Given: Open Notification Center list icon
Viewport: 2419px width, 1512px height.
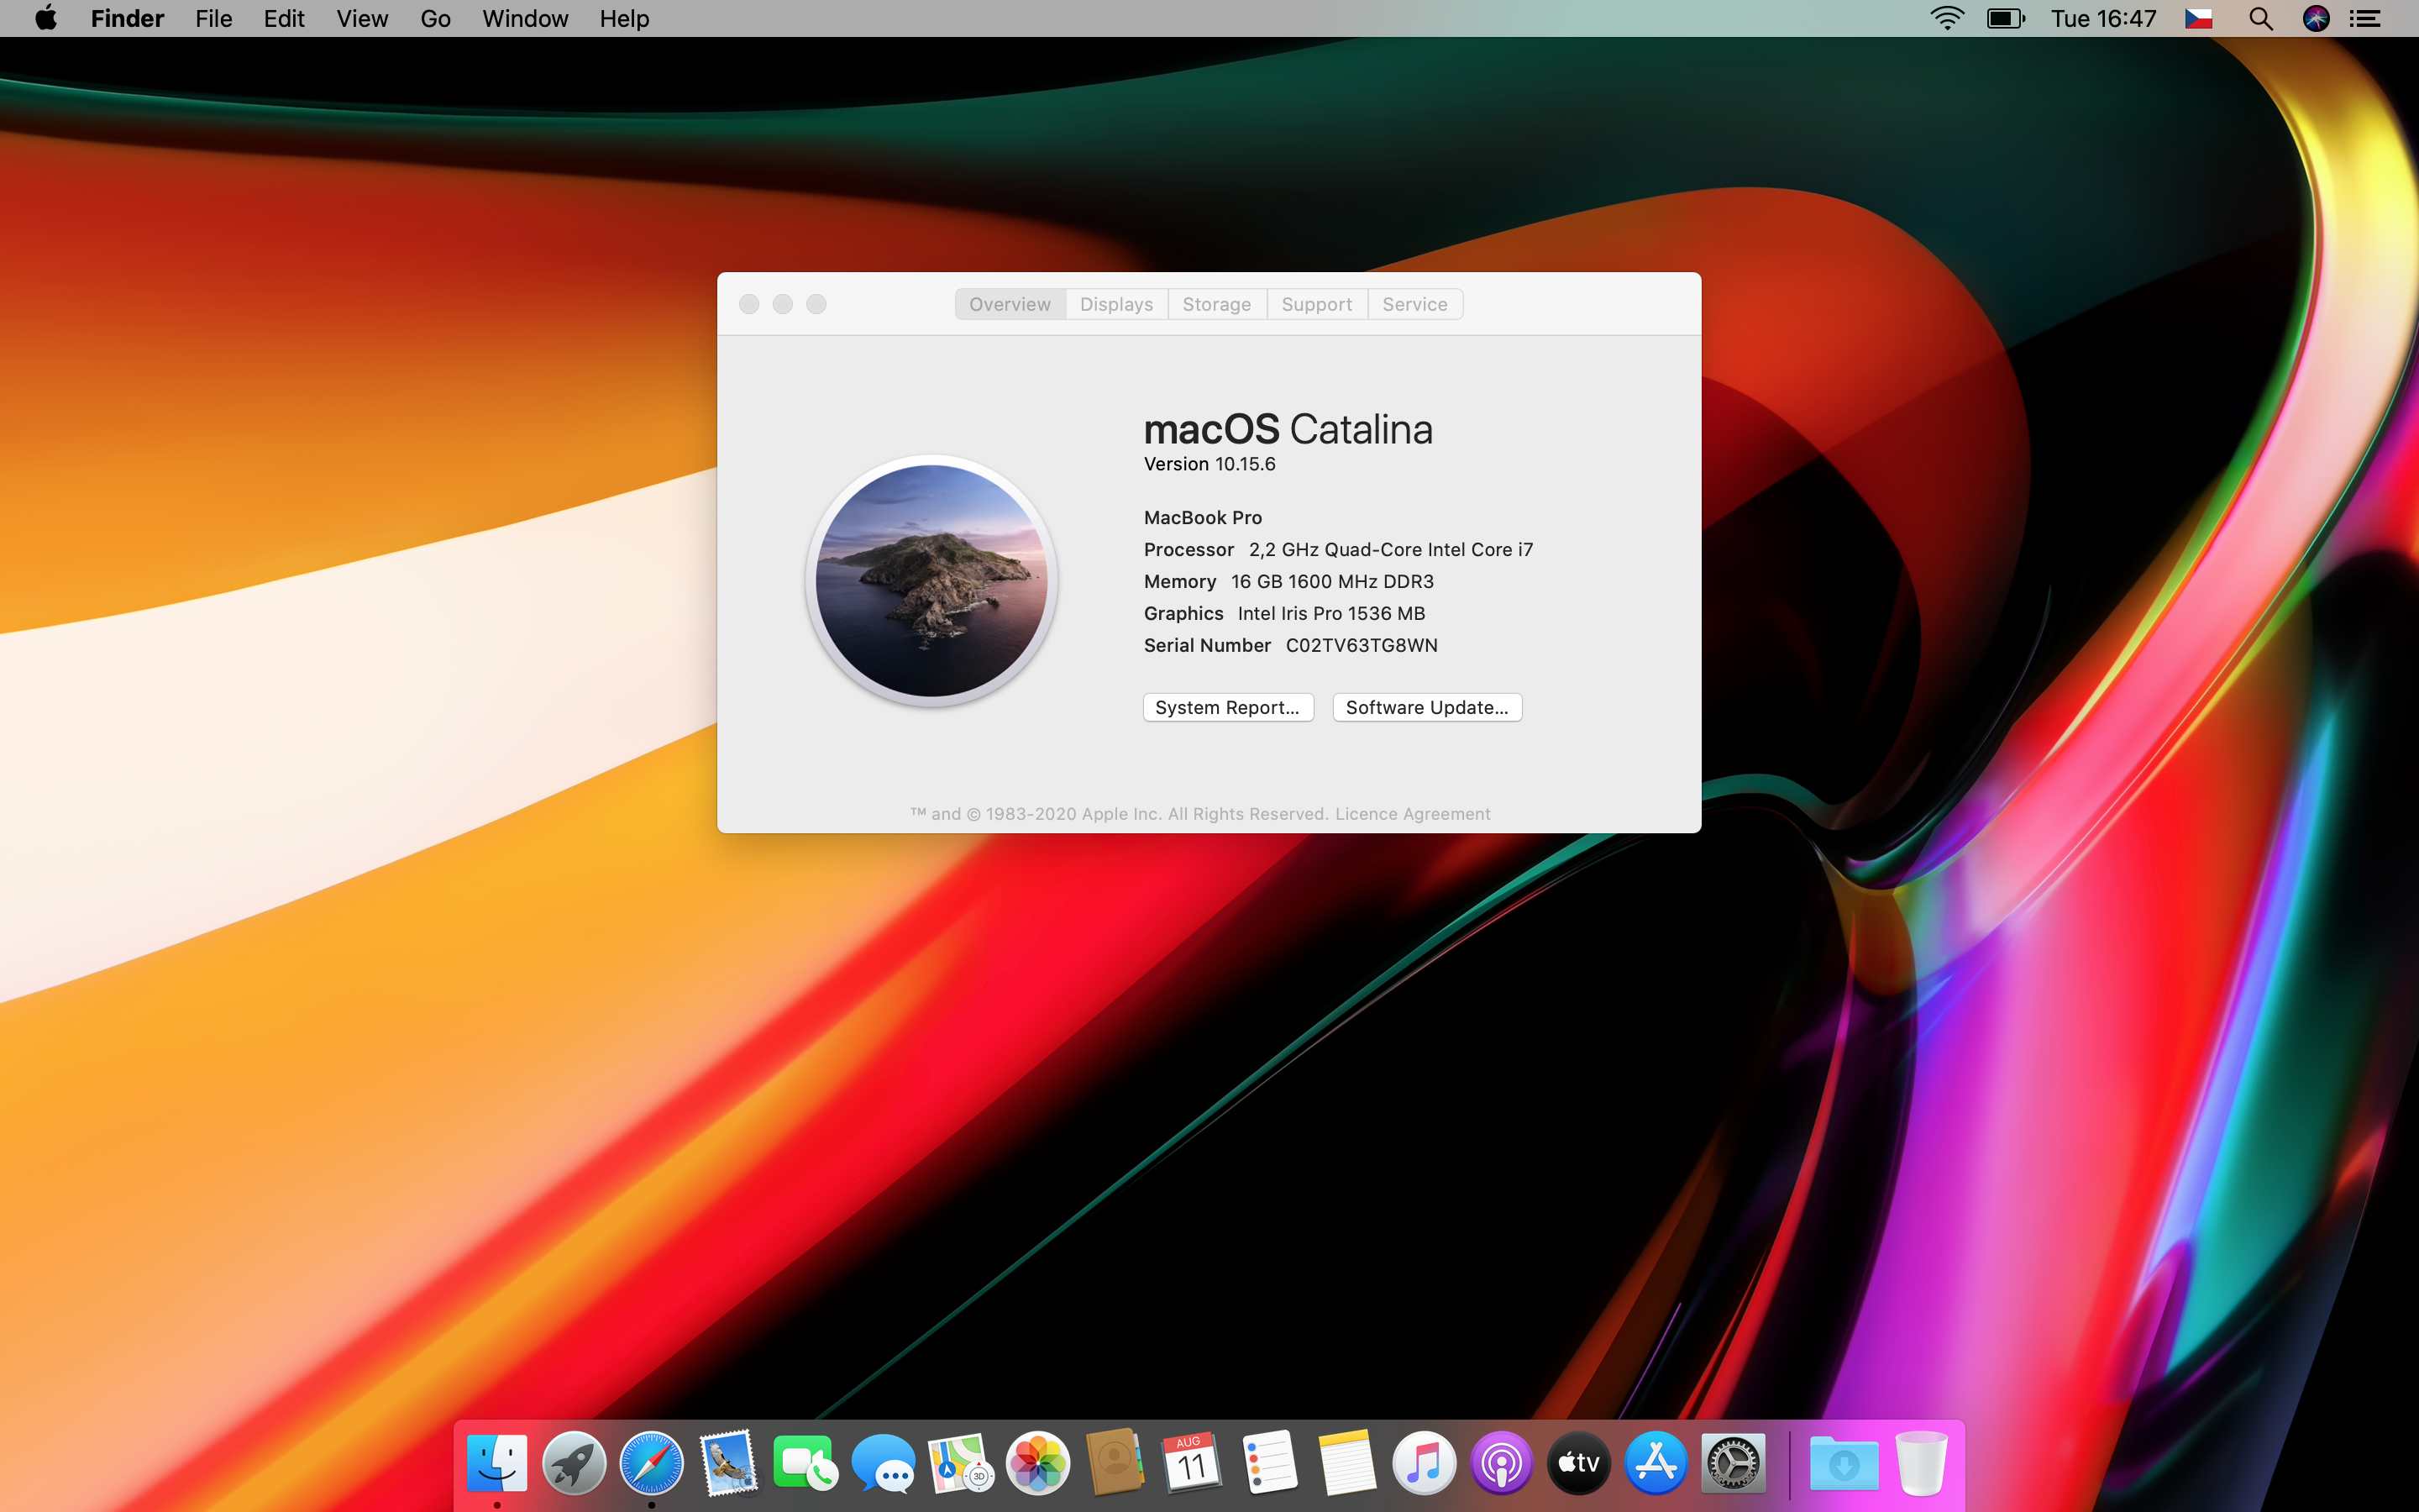Looking at the screenshot, I should coord(2366,19).
